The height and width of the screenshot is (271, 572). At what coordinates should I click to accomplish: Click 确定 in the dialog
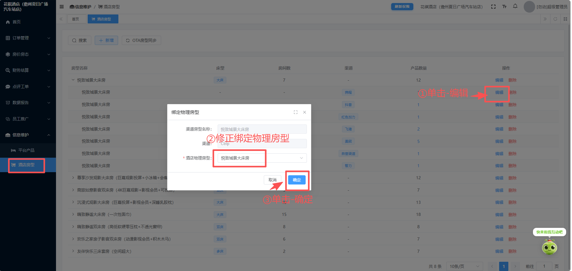[x=297, y=180]
